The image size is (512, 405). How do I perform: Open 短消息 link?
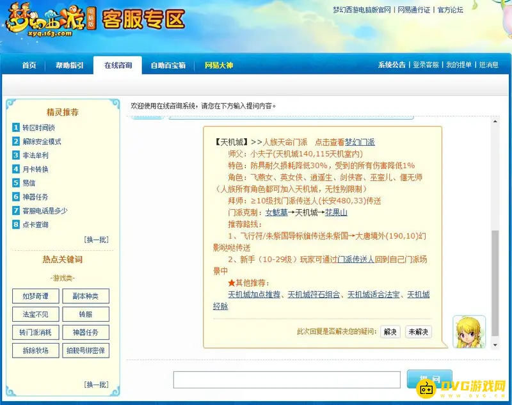tap(489, 65)
